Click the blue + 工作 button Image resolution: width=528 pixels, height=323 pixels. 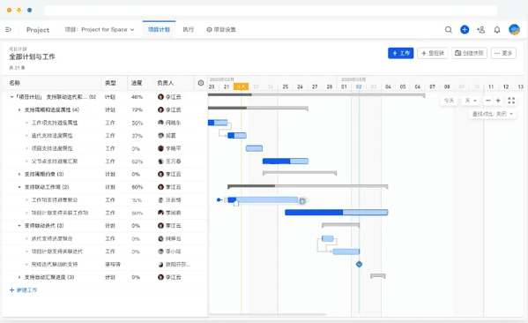pos(401,53)
